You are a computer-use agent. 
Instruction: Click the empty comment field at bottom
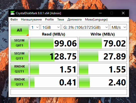coord(69,92)
